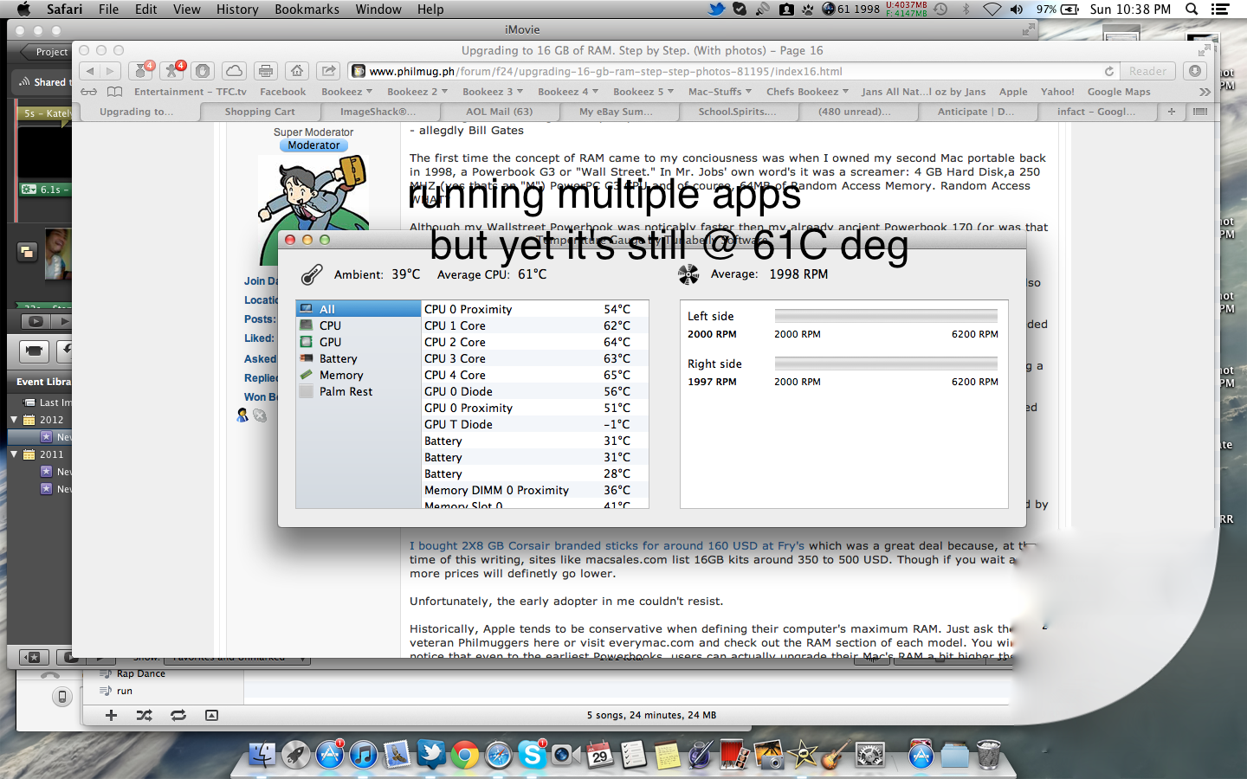Select the GPU sensor category
This screenshot has height=779, width=1247.
pos(358,342)
